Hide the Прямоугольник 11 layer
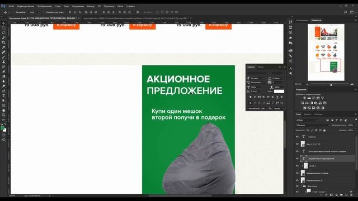The height and width of the screenshot is (201, 358). tap(297, 180)
